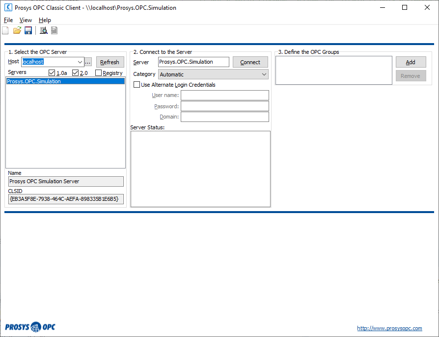Expand the Host combo box dropdown
439x337 pixels.
point(80,62)
